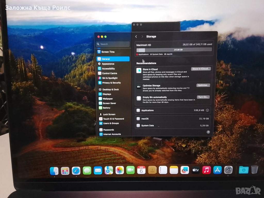264x198 pixels.
Task: Select Desktop & Dock in sidebar
Action: point(110,89)
